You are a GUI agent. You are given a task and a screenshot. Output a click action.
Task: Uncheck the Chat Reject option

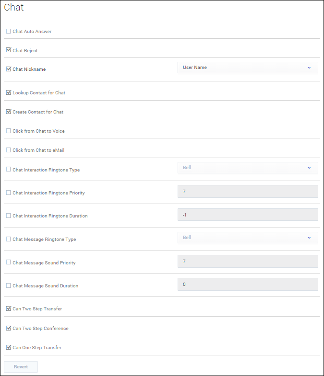pyautogui.click(x=8, y=50)
